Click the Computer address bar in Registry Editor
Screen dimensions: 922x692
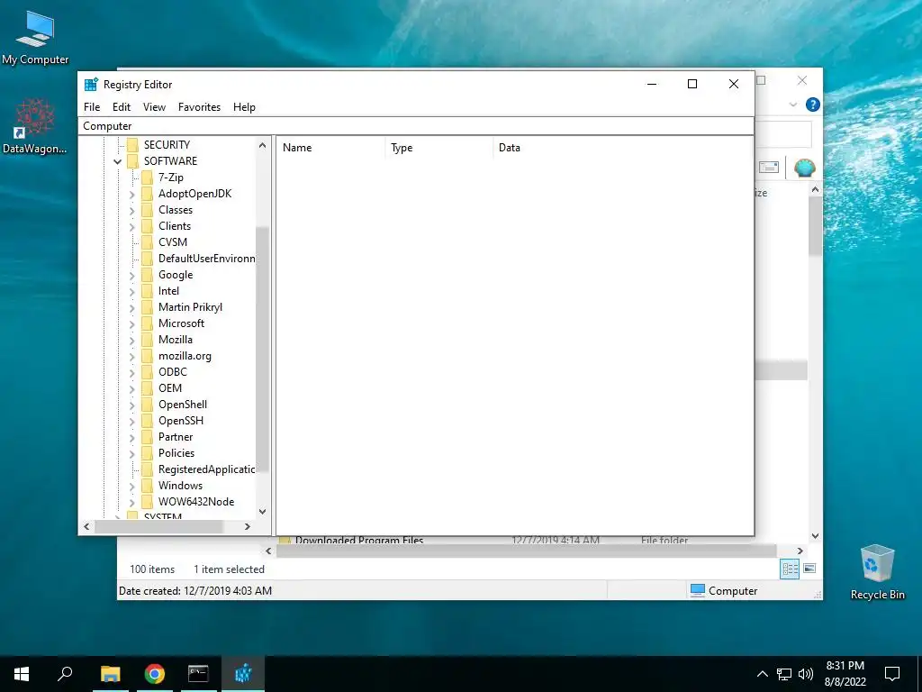click(x=416, y=126)
